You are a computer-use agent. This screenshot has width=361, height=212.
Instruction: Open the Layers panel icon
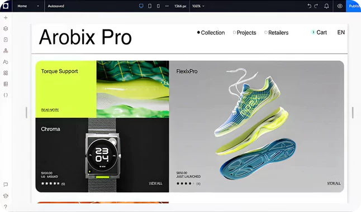coord(6,29)
